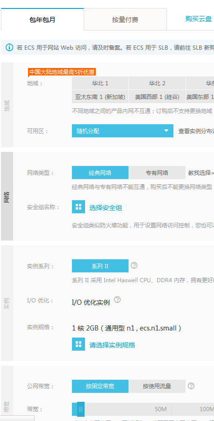
Task: Select the 华北 1 region
Action: (100, 83)
